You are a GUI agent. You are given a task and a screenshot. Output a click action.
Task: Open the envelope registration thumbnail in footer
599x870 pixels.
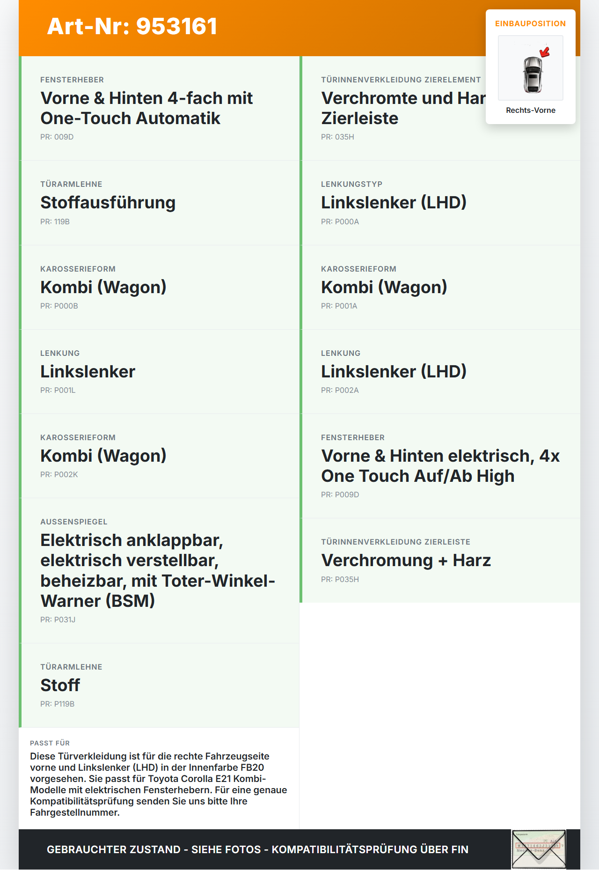click(539, 849)
